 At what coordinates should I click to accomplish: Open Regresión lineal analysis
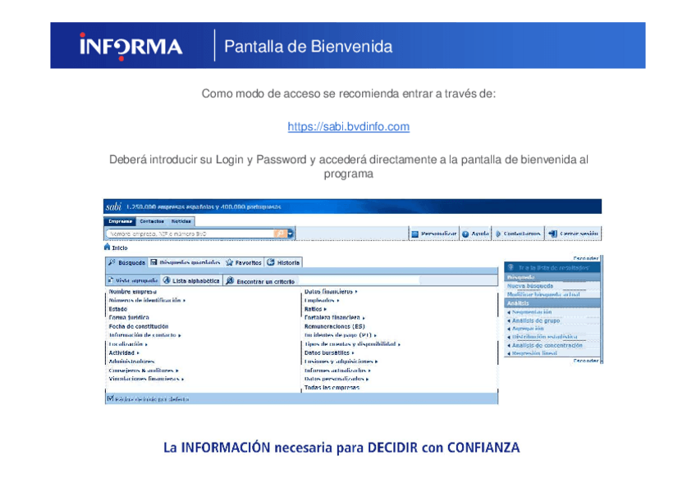pyautogui.click(x=534, y=353)
